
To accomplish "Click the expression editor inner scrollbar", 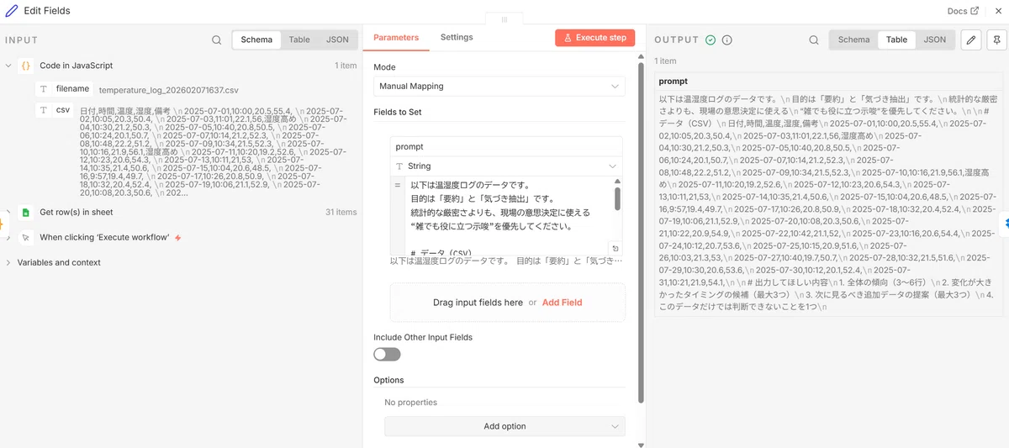I will (x=617, y=198).
